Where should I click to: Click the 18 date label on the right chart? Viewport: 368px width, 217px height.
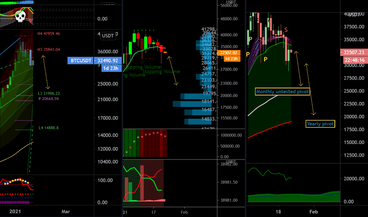pos(278,212)
